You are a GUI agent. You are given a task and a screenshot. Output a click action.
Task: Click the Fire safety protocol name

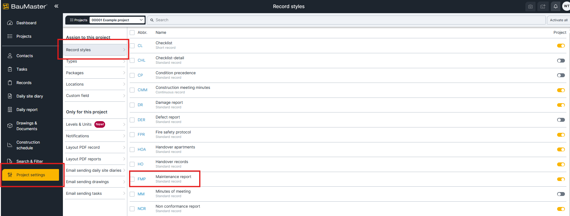point(173,132)
